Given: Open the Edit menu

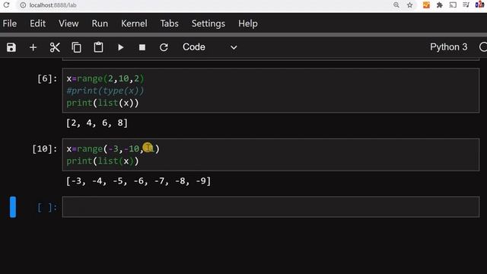Looking at the screenshot, I should (x=37, y=24).
